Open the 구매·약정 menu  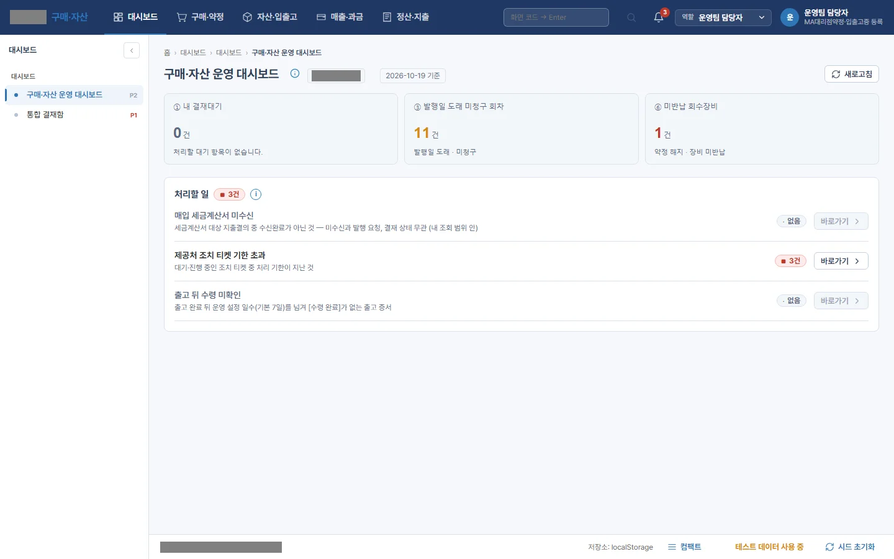[x=200, y=17]
